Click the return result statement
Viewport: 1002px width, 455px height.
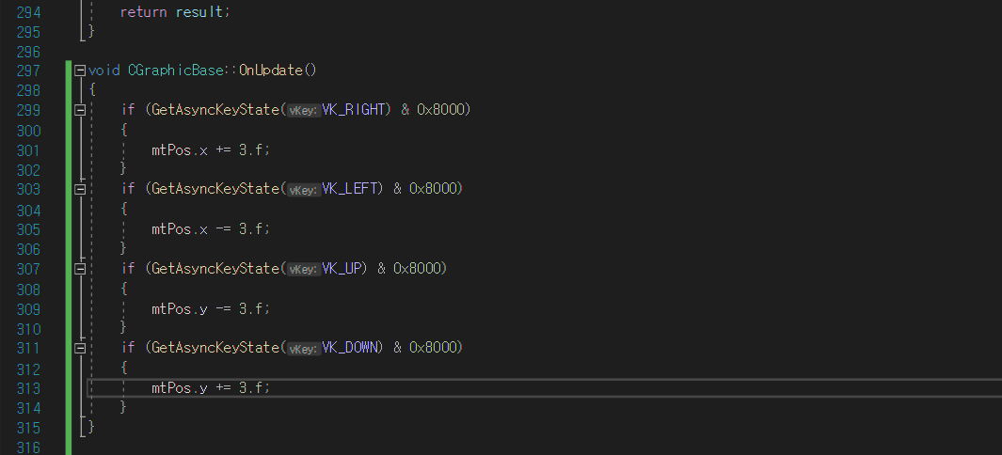coord(175,11)
